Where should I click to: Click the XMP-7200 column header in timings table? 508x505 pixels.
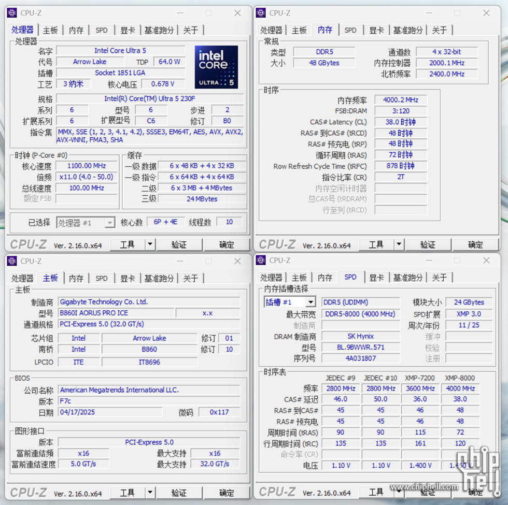[x=420, y=378]
